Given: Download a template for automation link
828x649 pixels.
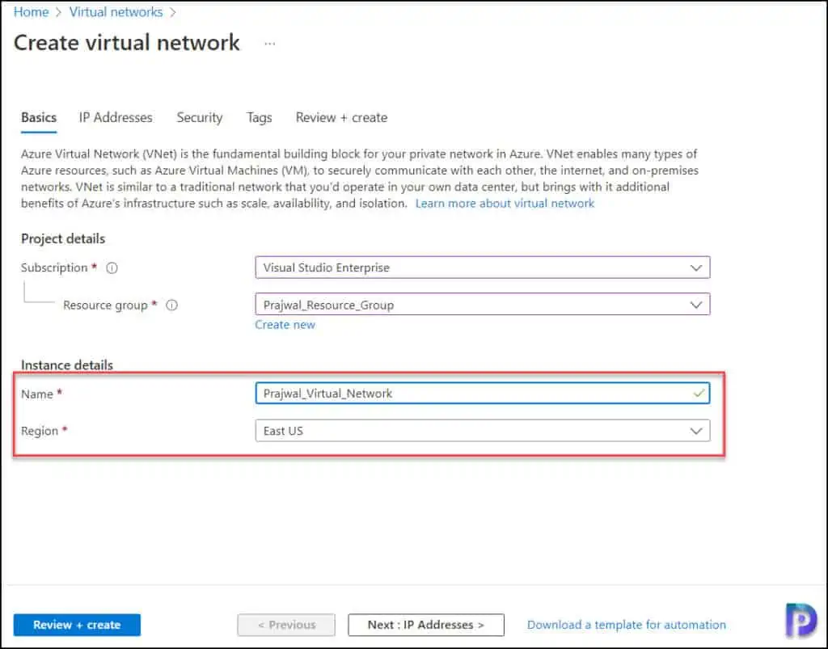Looking at the screenshot, I should point(627,625).
